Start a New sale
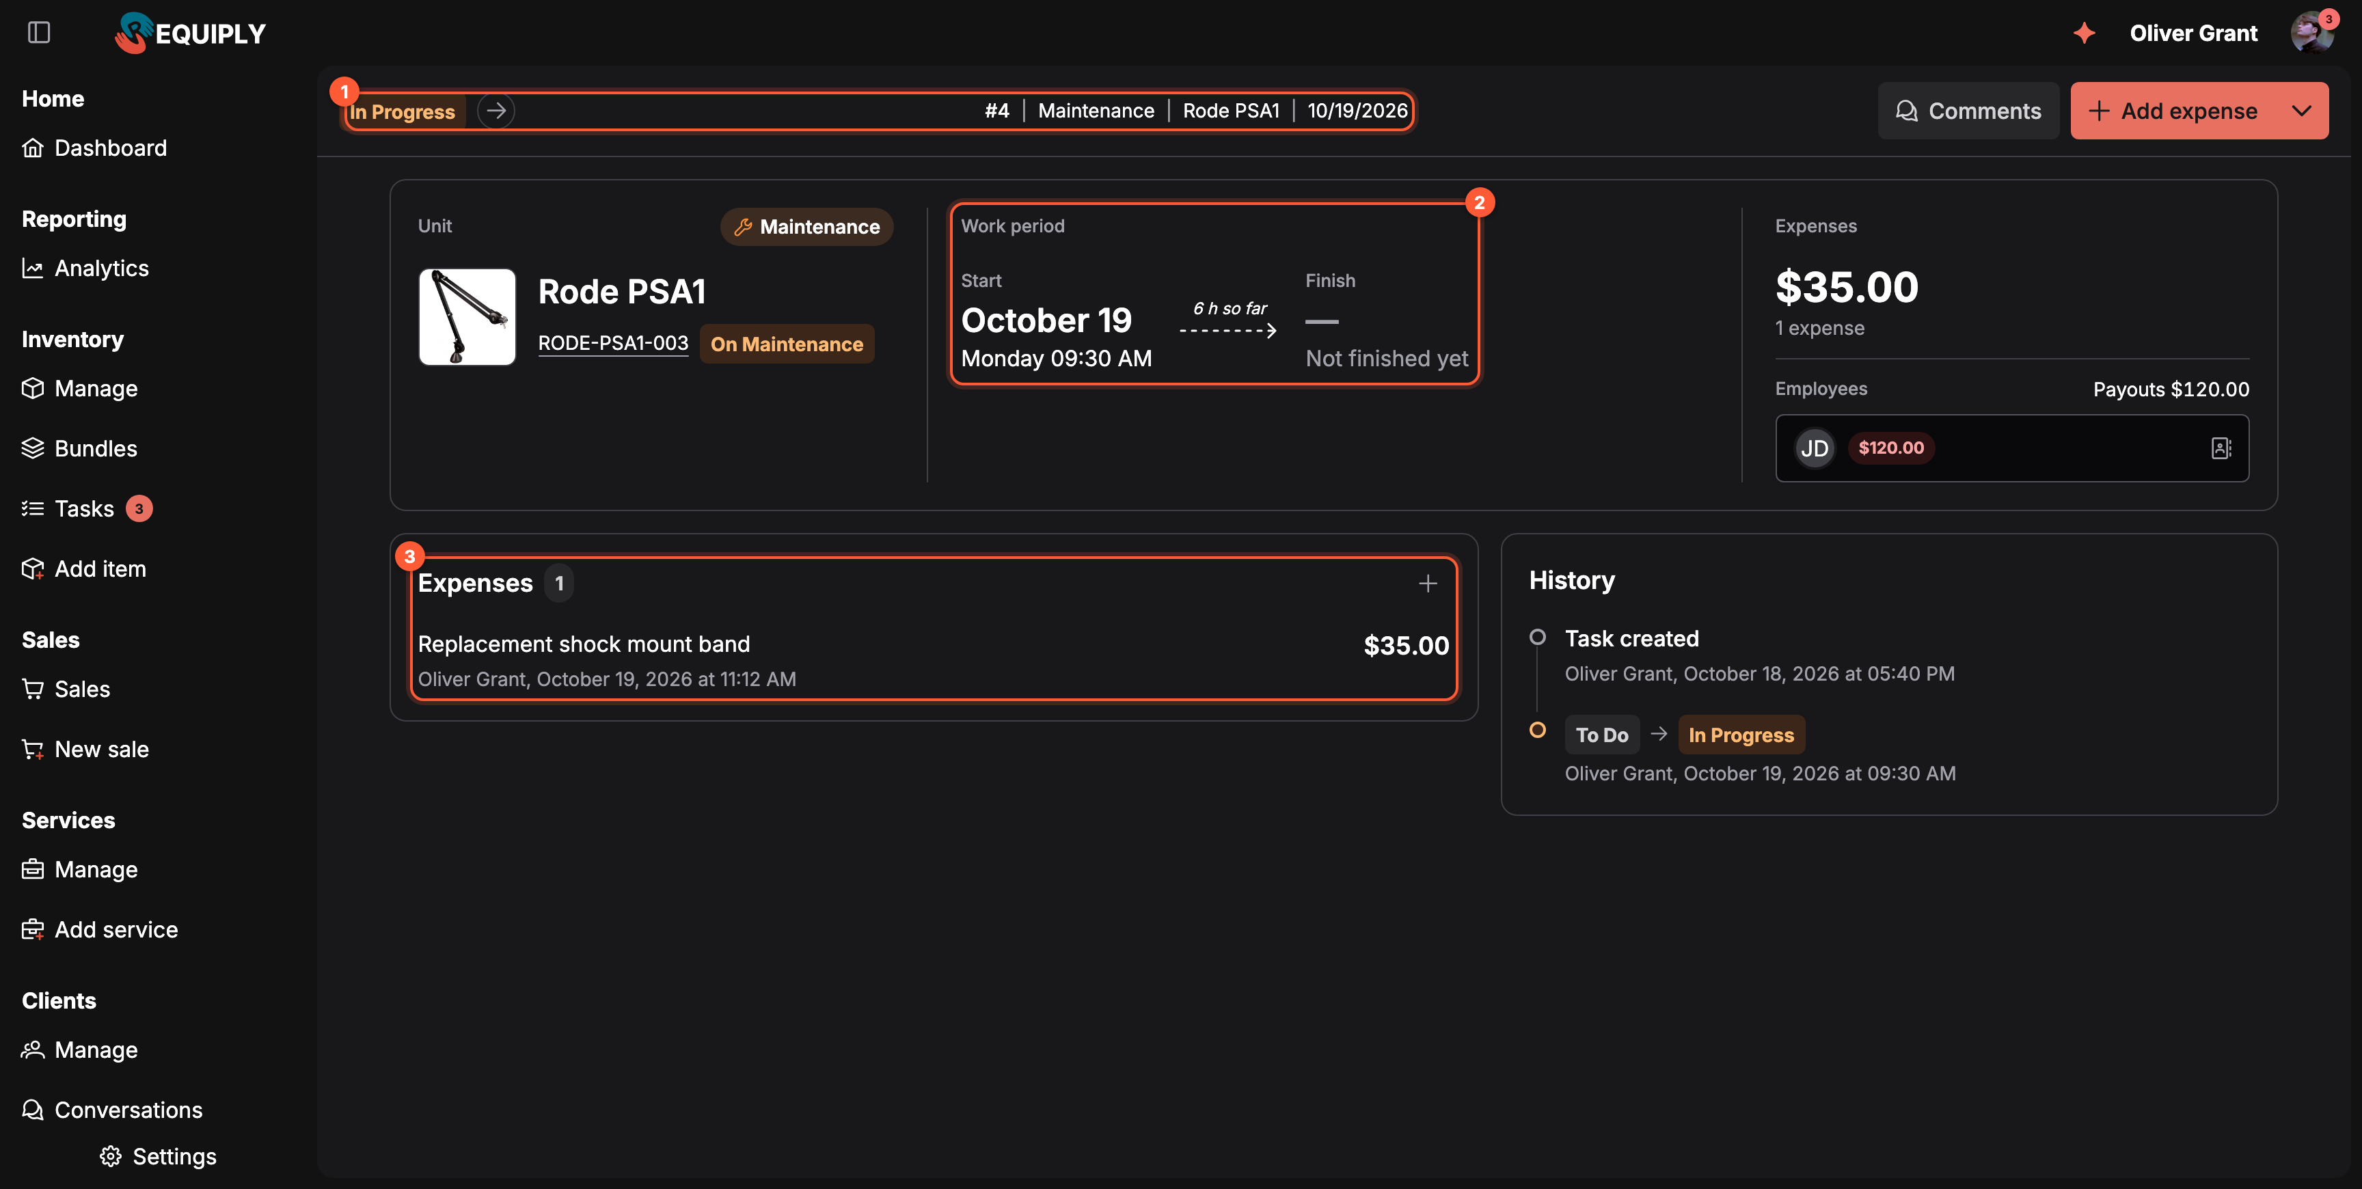 pyautogui.click(x=85, y=749)
